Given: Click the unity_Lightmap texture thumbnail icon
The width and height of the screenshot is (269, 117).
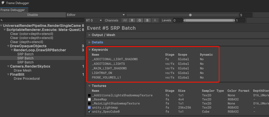Looking at the screenshot, I should [89, 108].
